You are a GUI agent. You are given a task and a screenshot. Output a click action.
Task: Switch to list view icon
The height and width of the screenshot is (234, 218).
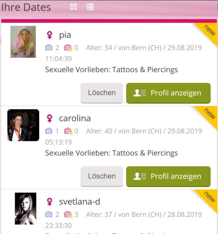pos(90,7)
